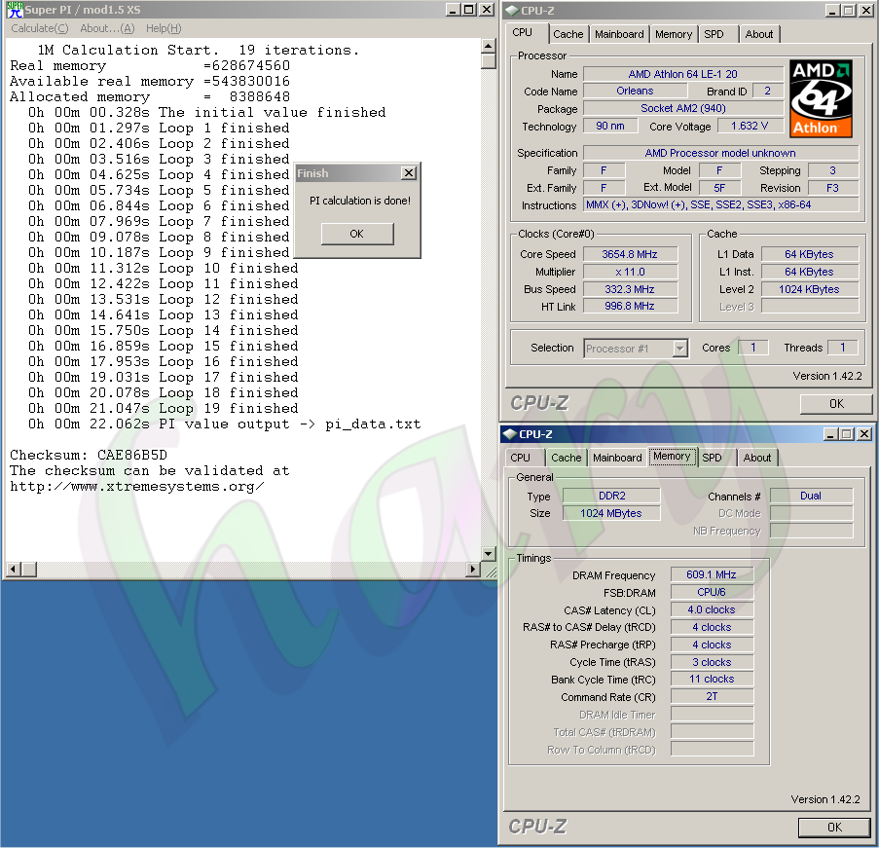This screenshot has width=879, height=848.
Task: Minimize the Super PI window
Action: click(453, 10)
